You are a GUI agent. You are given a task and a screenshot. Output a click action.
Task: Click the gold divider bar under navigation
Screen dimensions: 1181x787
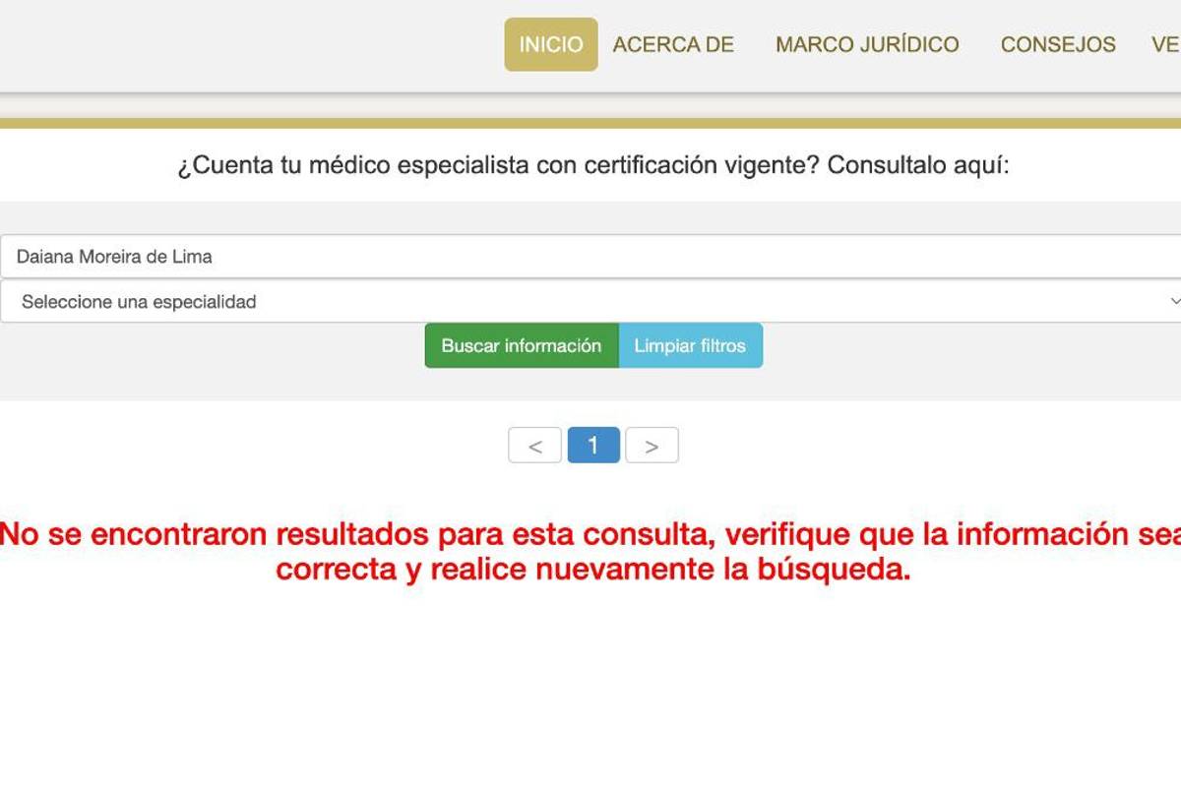590,124
